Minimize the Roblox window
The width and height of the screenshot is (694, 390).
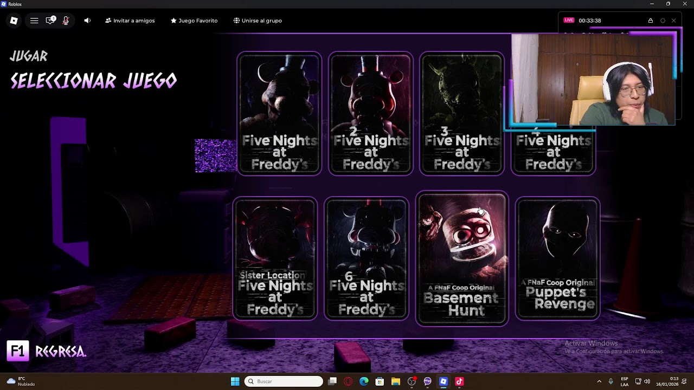(x=652, y=4)
